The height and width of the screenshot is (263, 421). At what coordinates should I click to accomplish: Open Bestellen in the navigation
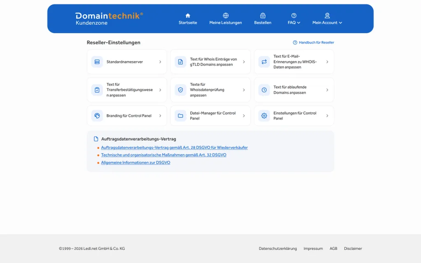[263, 23]
